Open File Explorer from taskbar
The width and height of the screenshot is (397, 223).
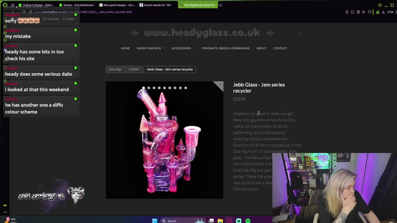pyautogui.click(x=220, y=221)
